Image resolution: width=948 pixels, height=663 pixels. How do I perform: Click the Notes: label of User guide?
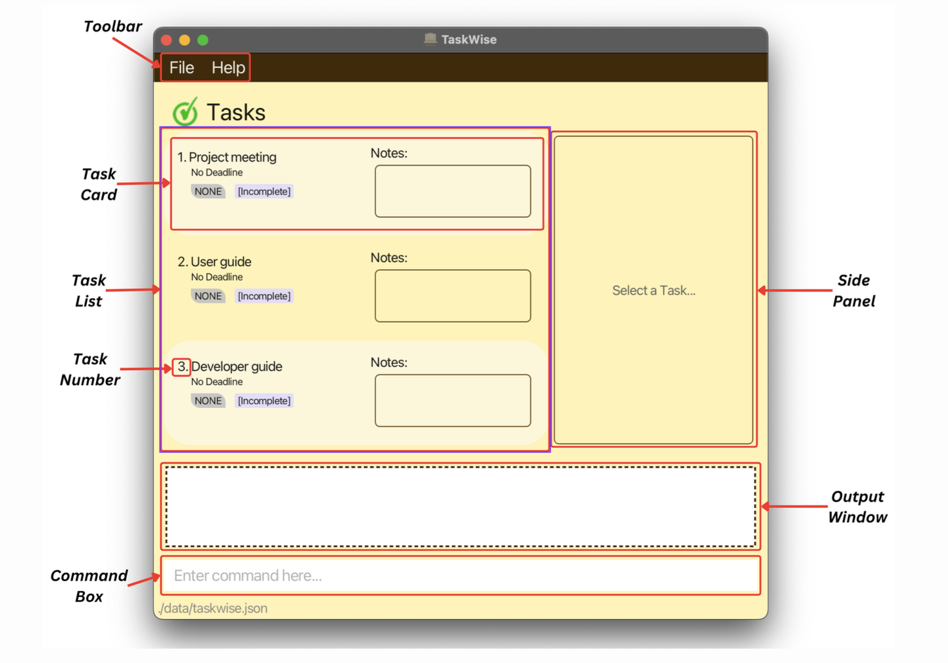(389, 258)
